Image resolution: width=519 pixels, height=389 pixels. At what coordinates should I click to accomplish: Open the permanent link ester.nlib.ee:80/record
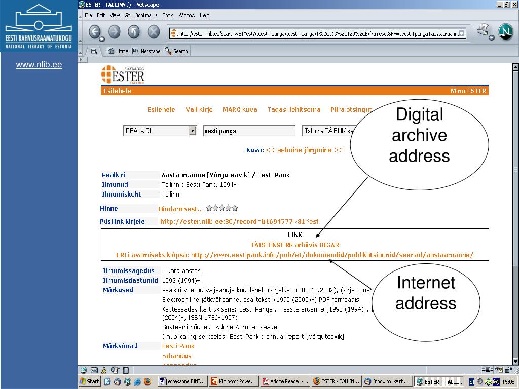239,221
